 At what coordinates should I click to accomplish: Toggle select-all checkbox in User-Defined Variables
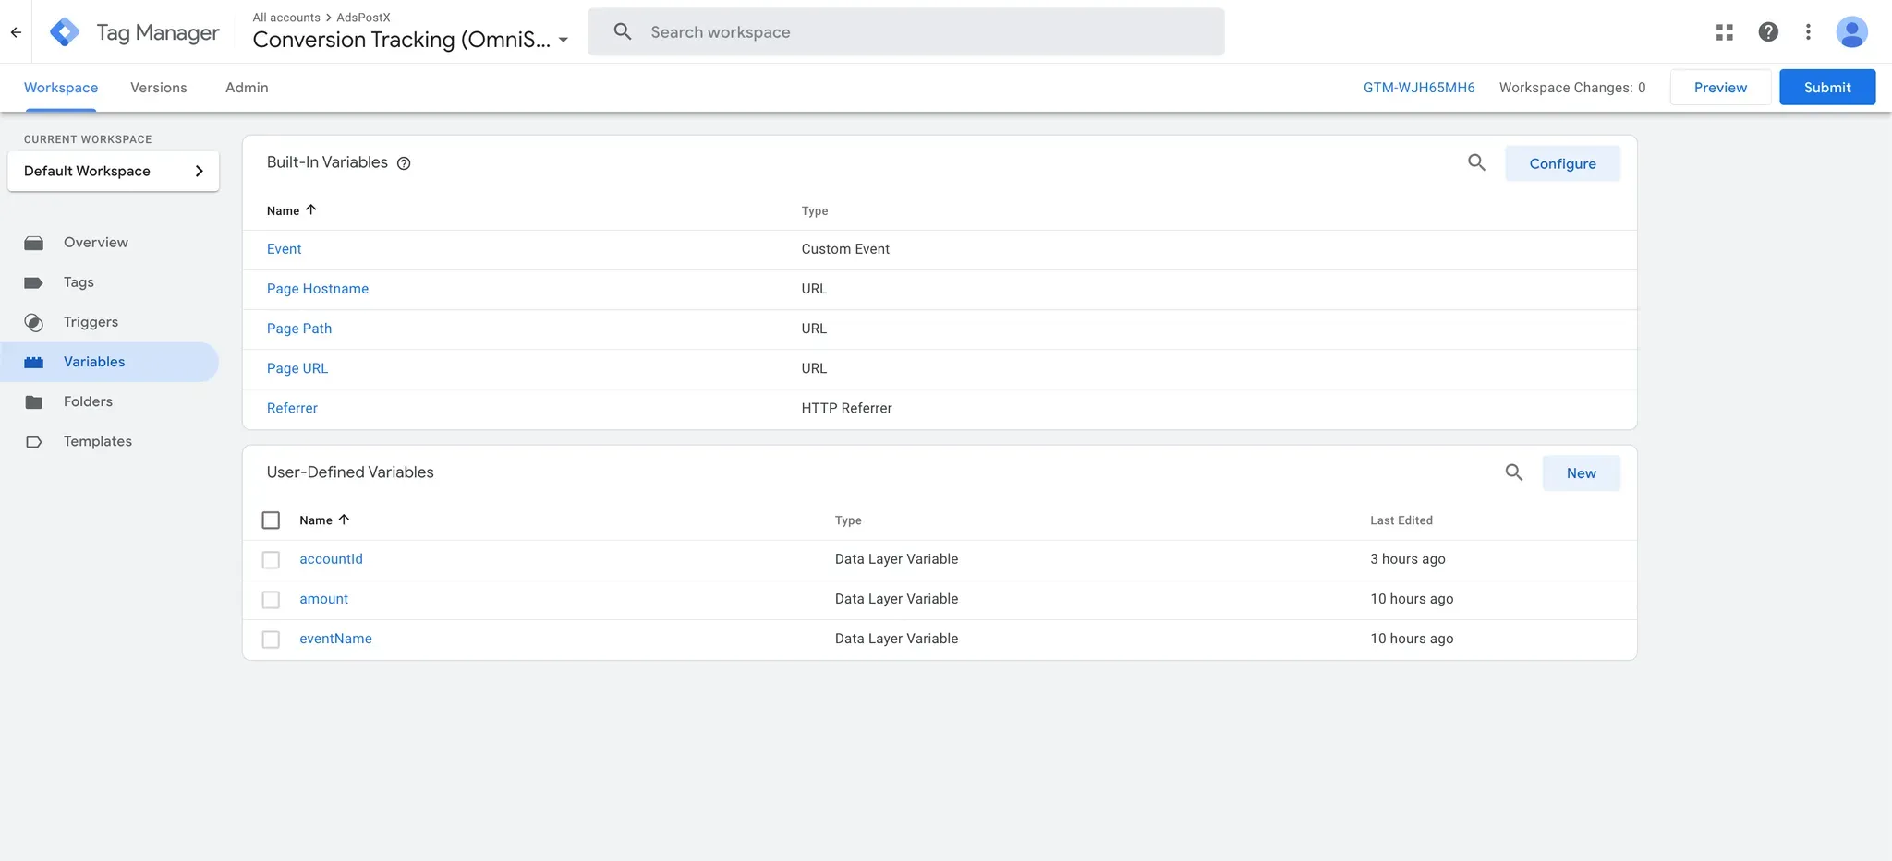coord(271,520)
